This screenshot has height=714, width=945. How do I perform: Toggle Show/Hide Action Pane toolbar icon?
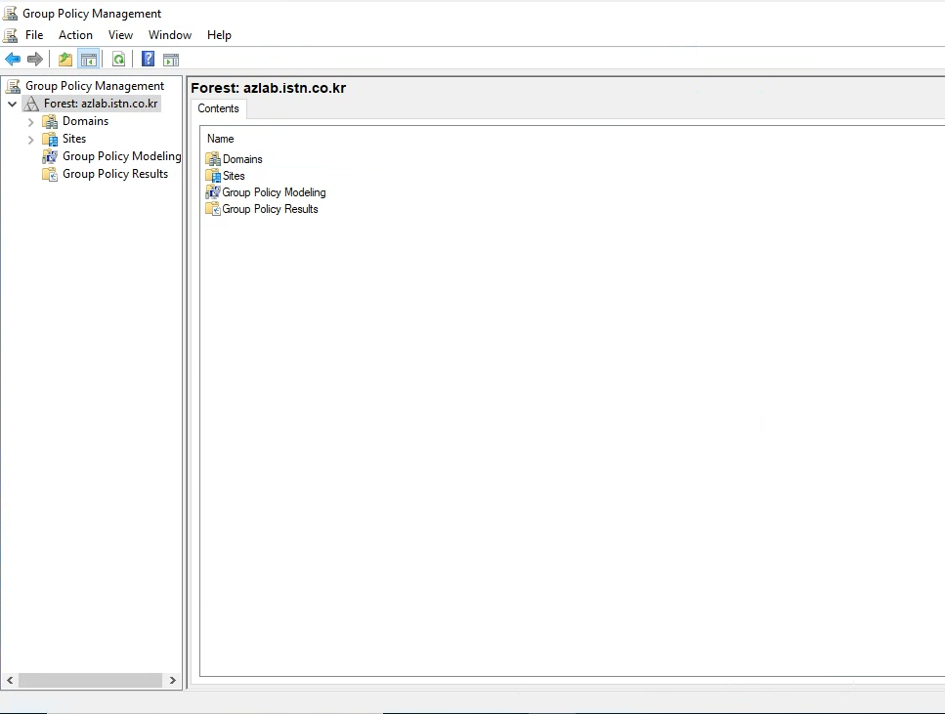171,59
